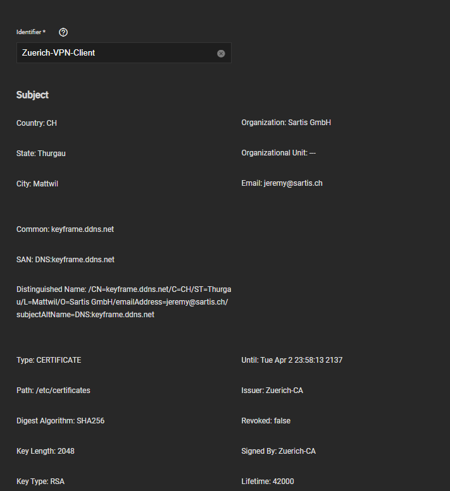Click the Subject section heading
This screenshot has height=491, width=450.
click(32, 95)
